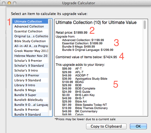The height and width of the screenshot is (133, 151).
Task: Click the BDAG $159.99 entry
Action: coord(73,82)
